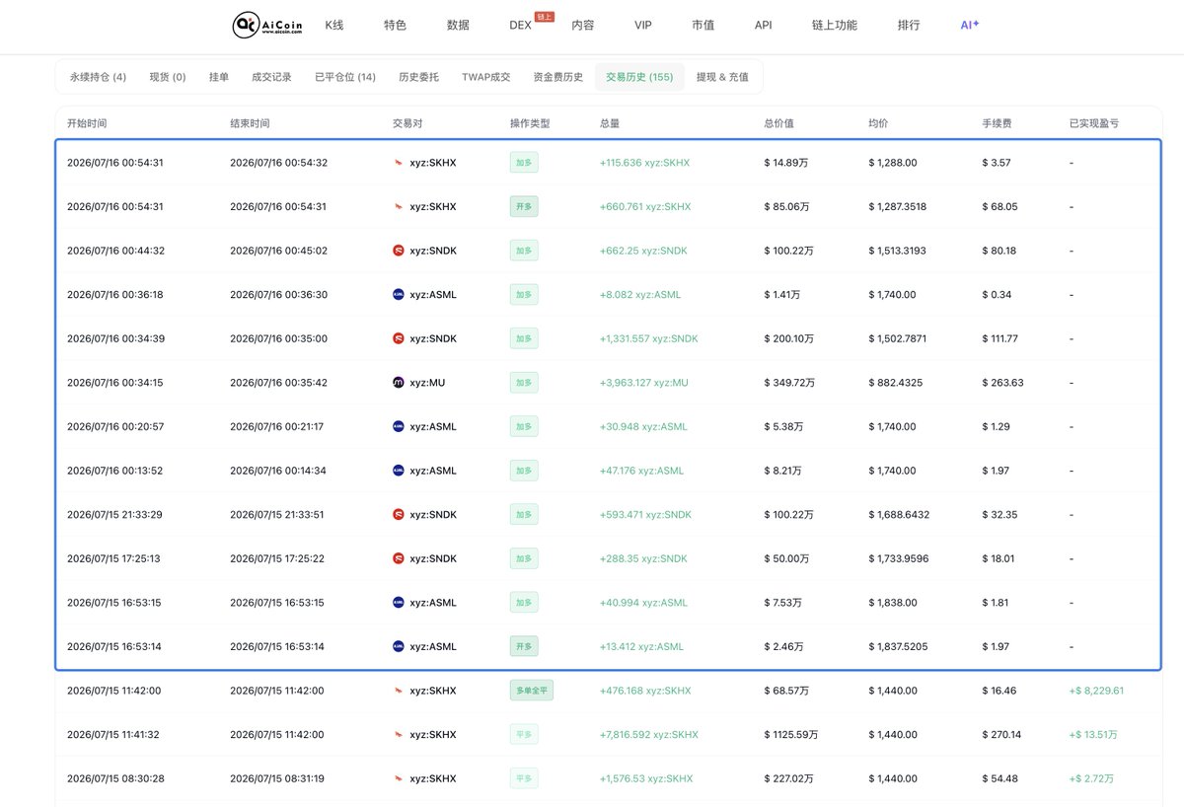
Task: Click the MU coin icon
Action: coord(399,382)
